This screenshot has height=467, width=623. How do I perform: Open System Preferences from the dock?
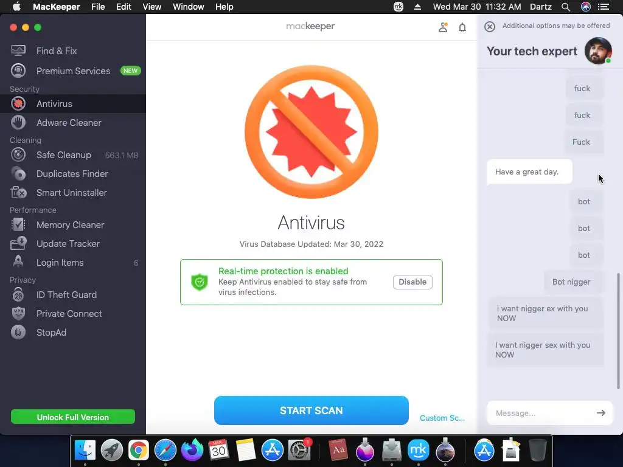click(299, 450)
